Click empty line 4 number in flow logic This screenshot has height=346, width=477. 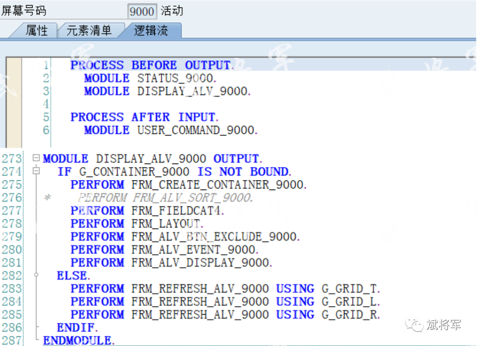point(45,104)
